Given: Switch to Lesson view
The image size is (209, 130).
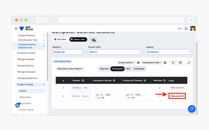Looking at the screenshot, I should coord(78,39).
